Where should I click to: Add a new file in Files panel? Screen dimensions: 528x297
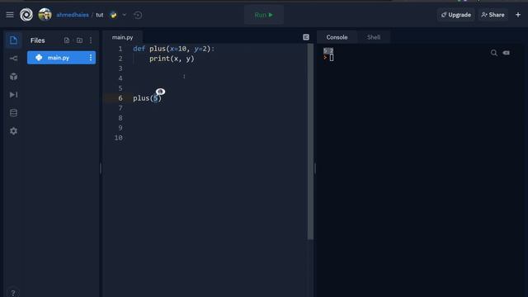pyautogui.click(x=67, y=40)
